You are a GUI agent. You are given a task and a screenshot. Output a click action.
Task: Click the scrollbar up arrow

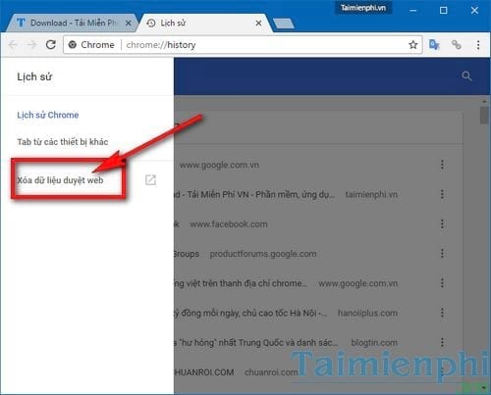tap(484, 101)
